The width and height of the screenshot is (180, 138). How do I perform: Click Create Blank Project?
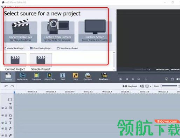[x=14, y=48]
